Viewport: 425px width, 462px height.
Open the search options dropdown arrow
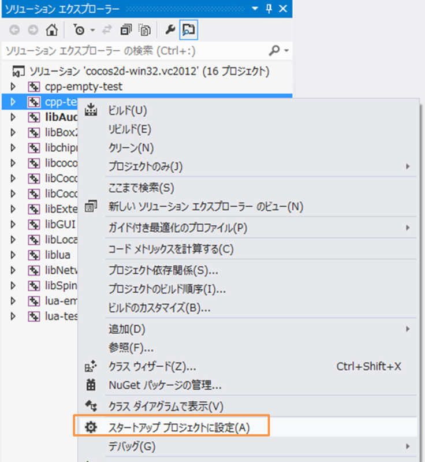pyautogui.click(x=286, y=51)
